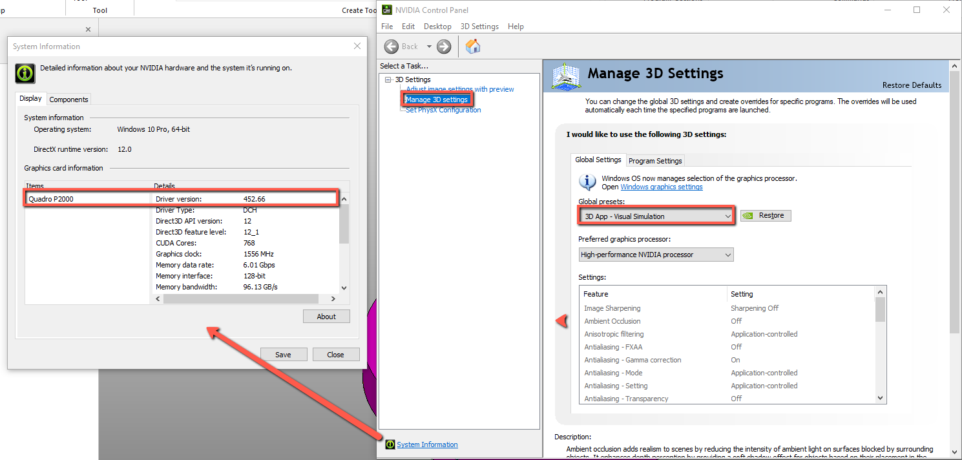Click the Driver version value 452.66

tap(255, 199)
